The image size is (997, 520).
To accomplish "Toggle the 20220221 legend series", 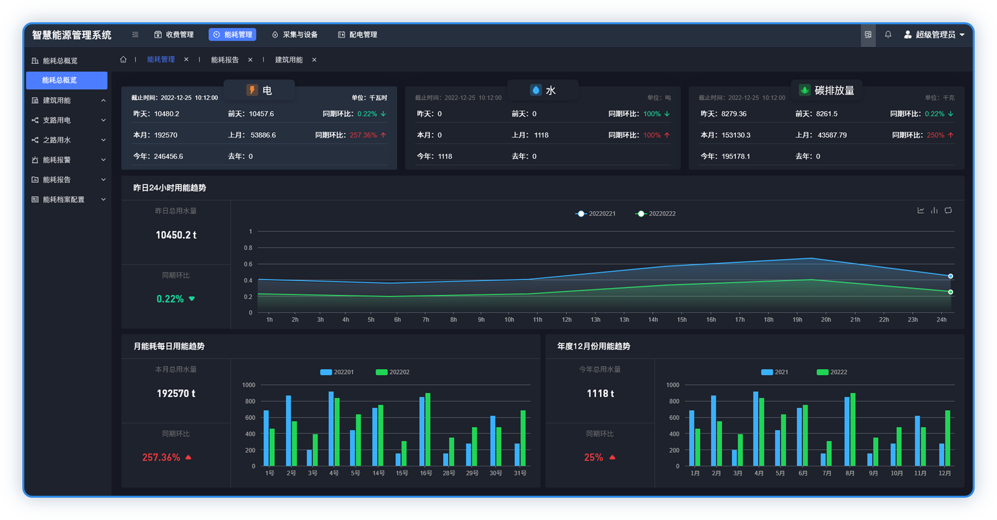I will pyautogui.click(x=595, y=213).
